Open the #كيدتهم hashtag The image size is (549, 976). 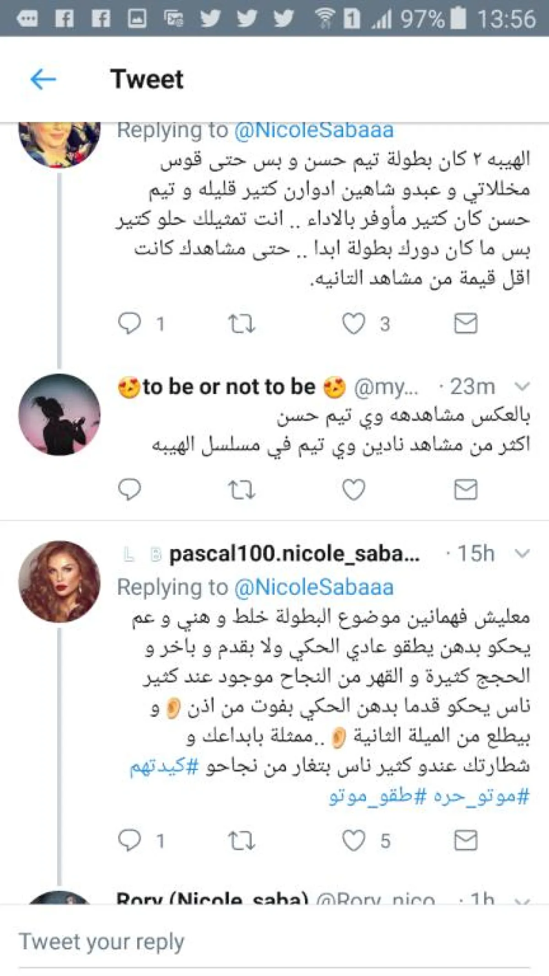click(x=165, y=766)
